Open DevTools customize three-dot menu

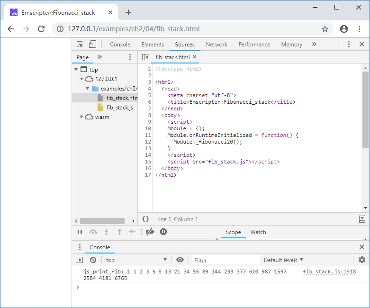click(x=349, y=45)
